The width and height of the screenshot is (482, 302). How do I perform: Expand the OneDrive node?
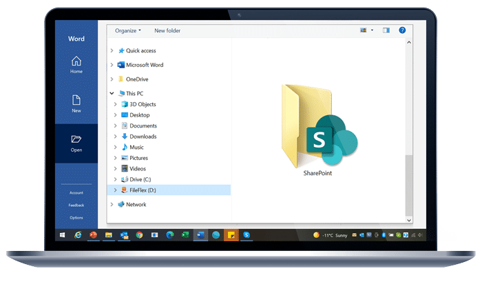112,79
